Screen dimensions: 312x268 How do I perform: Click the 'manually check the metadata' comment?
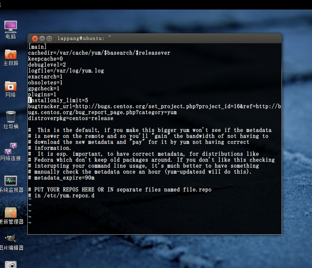coord(140,172)
